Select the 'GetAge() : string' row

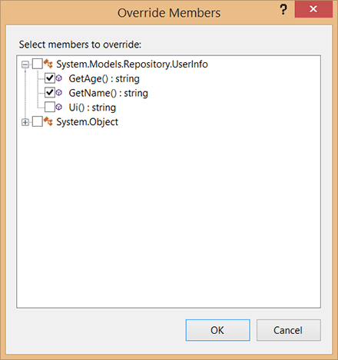(x=104, y=78)
